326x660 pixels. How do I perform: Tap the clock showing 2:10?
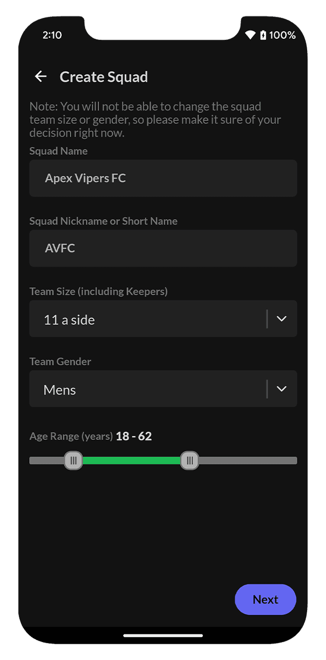click(52, 35)
